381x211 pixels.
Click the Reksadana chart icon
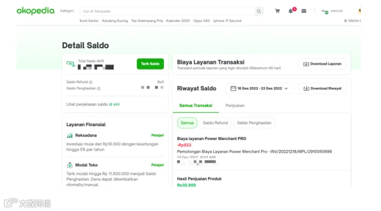pos(70,136)
